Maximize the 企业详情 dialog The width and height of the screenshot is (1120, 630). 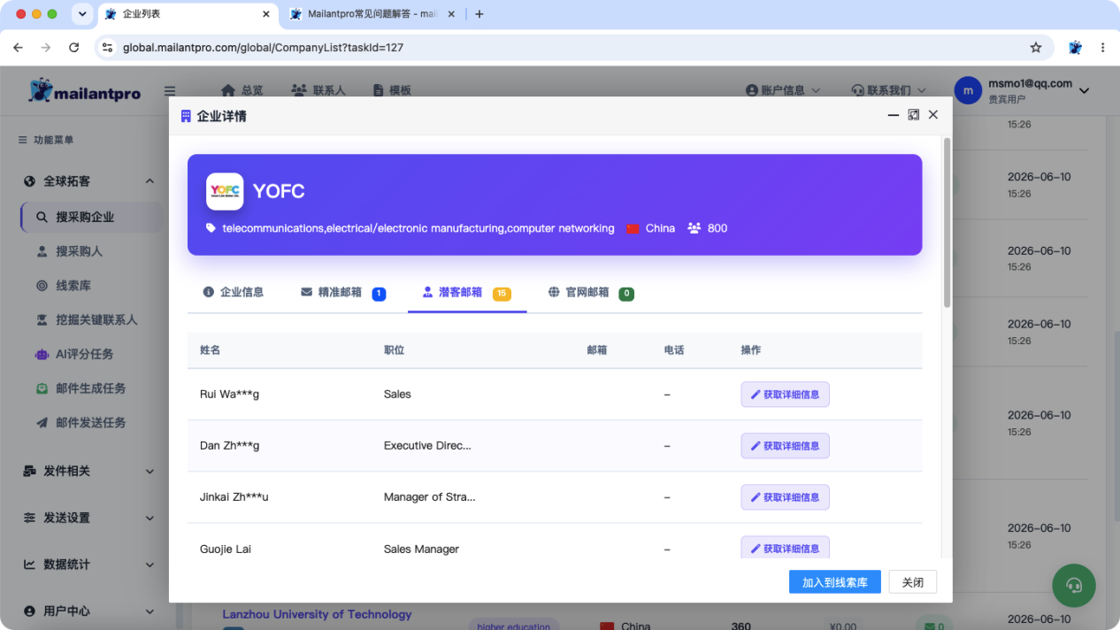click(914, 115)
